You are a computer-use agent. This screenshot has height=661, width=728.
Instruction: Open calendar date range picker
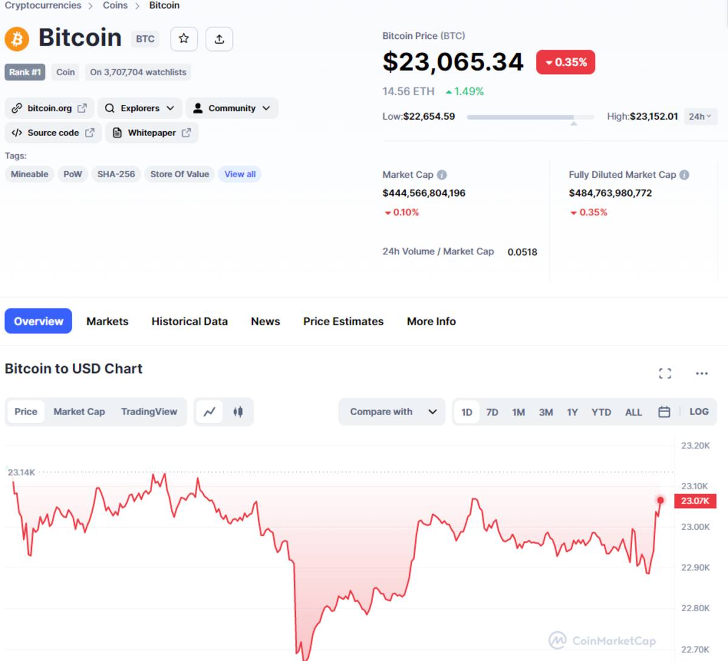[664, 412]
